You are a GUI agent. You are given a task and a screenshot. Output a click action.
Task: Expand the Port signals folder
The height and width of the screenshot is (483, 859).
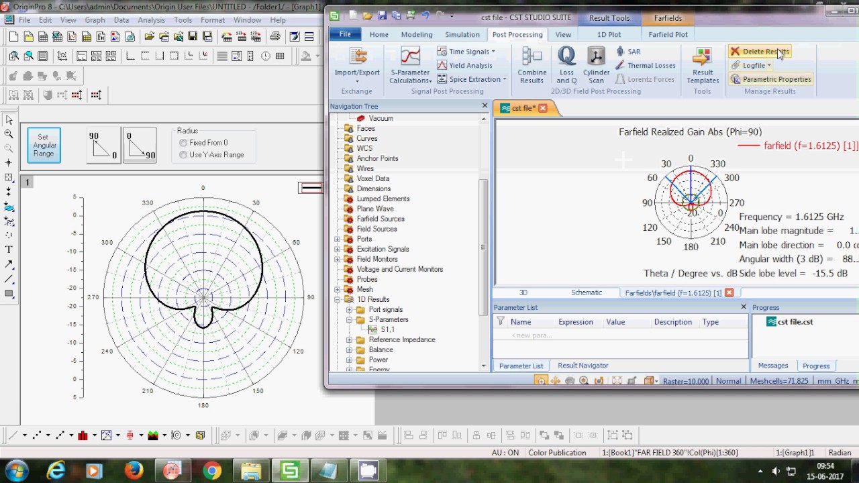pos(349,309)
